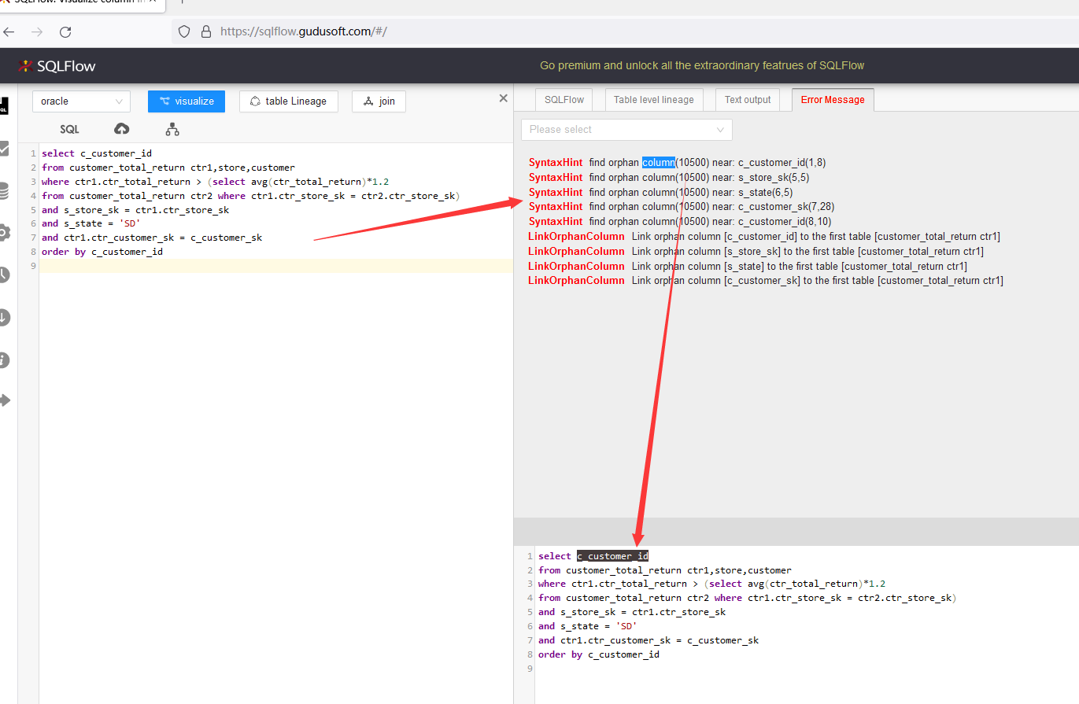Screen dimensions: 1079x704
Task: Click the schema hierarchy icon beside cloud upload
Action: pos(172,128)
